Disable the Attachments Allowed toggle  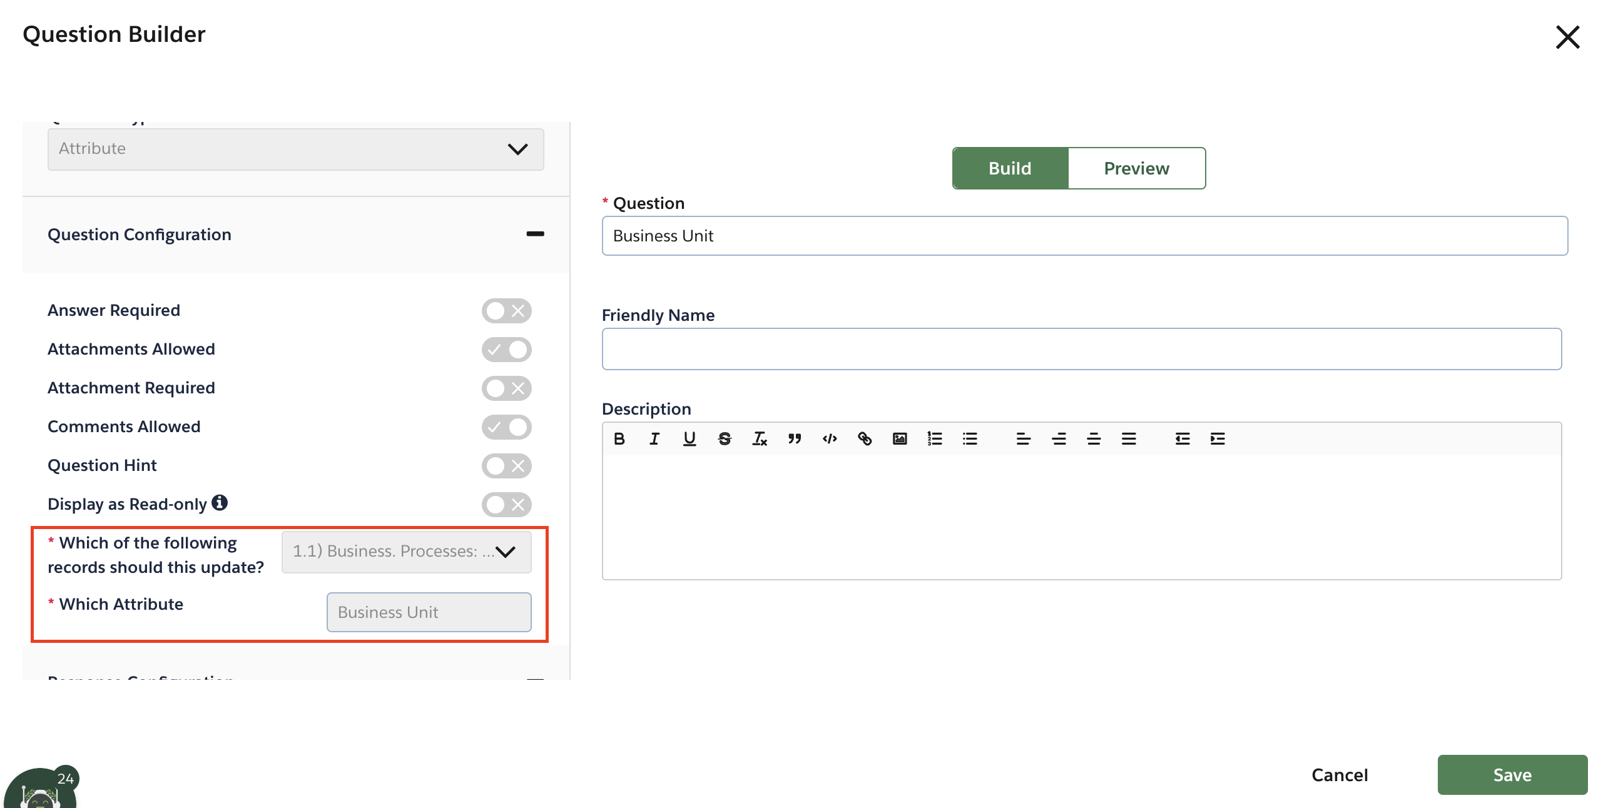(x=507, y=349)
